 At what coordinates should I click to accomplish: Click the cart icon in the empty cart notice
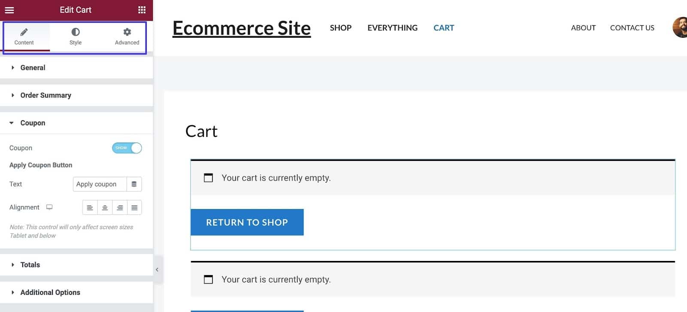[x=208, y=178]
